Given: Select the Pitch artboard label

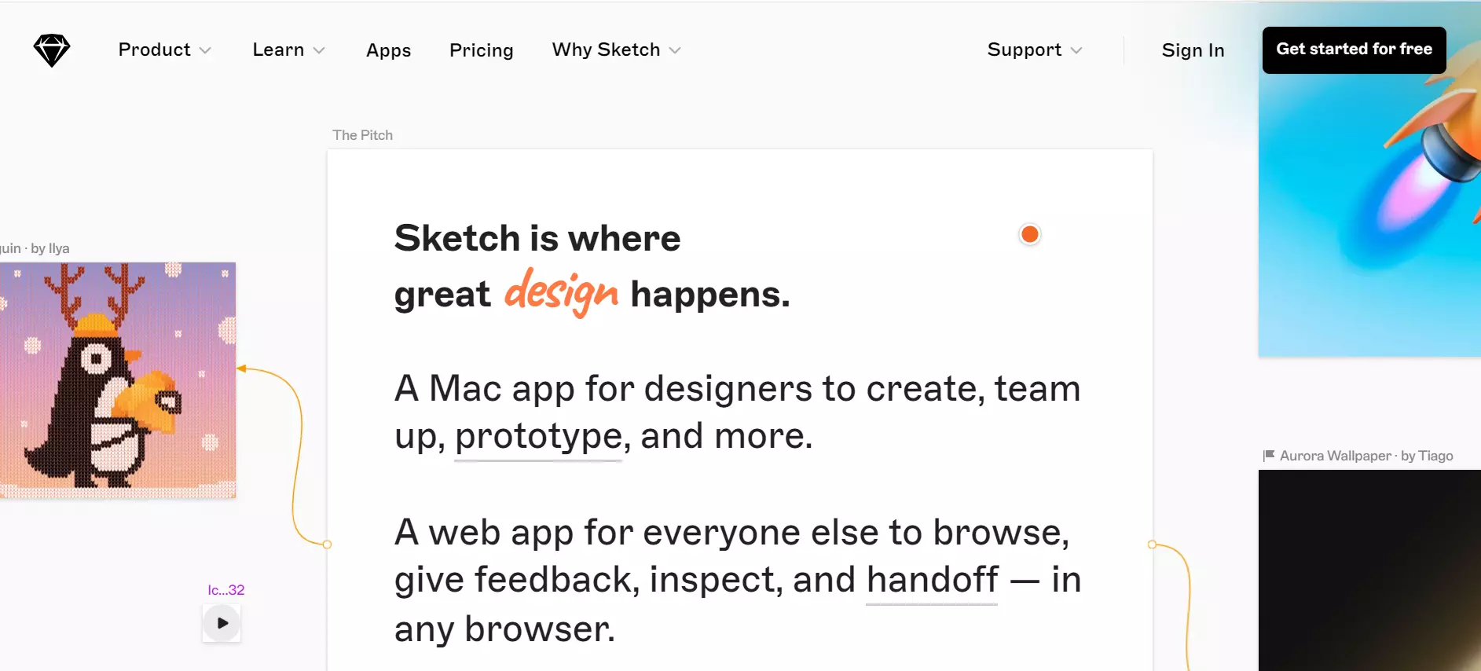Looking at the screenshot, I should pos(362,135).
